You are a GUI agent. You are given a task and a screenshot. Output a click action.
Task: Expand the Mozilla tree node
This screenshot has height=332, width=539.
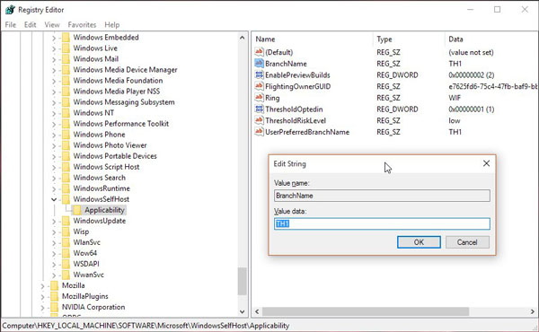42,285
